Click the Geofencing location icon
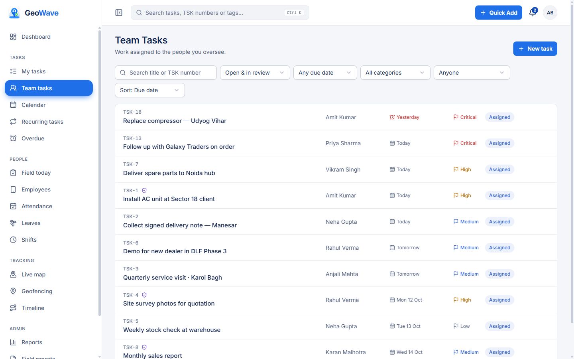This screenshot has width=574, height=359. [x=13, y=291]
